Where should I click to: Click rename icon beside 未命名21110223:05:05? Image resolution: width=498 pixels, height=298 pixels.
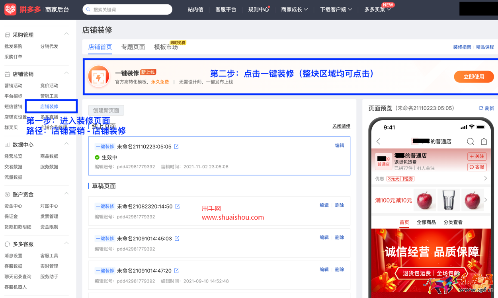(x=176, y=147)
